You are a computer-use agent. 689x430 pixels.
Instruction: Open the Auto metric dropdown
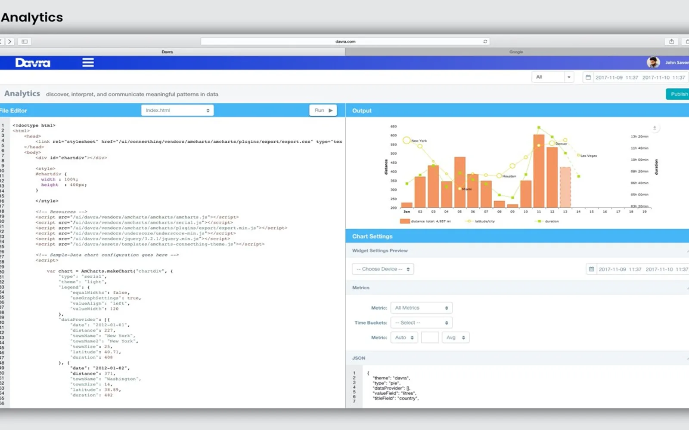404,338
